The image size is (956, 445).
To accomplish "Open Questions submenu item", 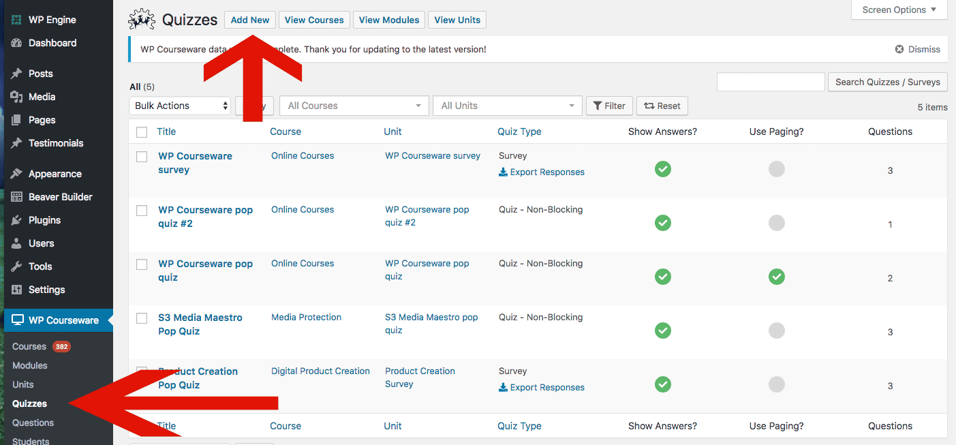I will (33, 423).
